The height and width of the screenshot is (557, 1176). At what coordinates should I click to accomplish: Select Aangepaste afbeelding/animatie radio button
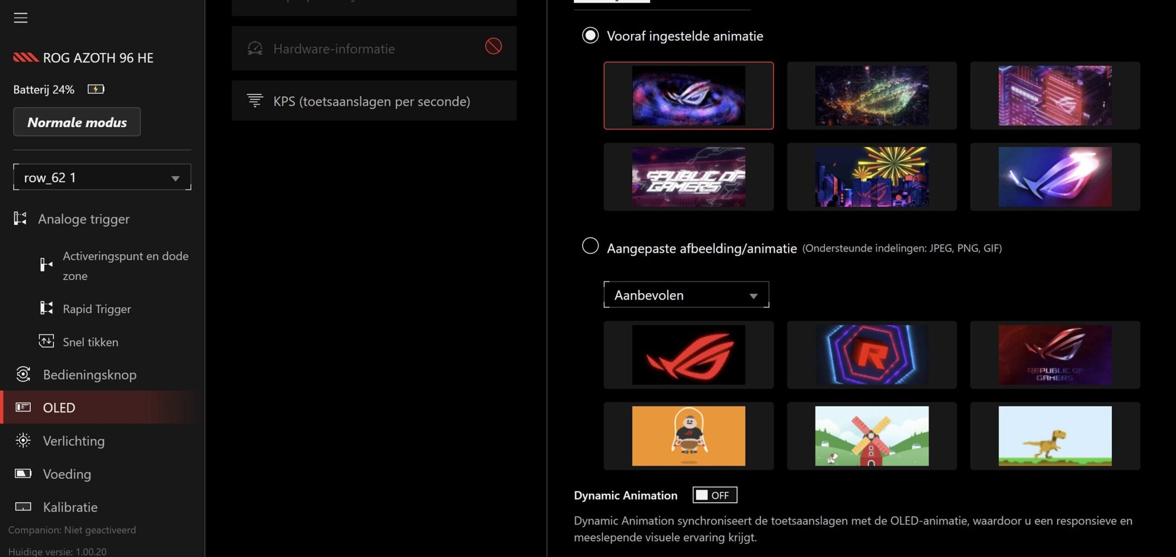click(590, 246)
